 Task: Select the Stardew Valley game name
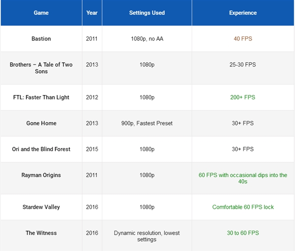point(41,207)
